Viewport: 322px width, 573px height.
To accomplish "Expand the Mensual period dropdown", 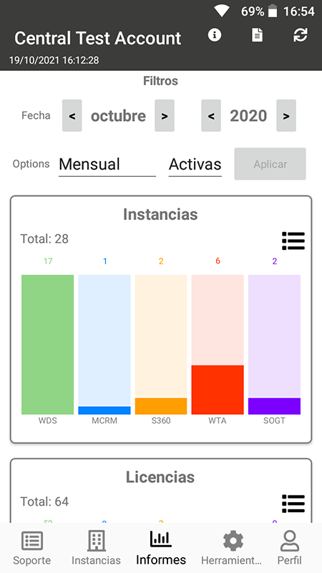I will point(107,165).
